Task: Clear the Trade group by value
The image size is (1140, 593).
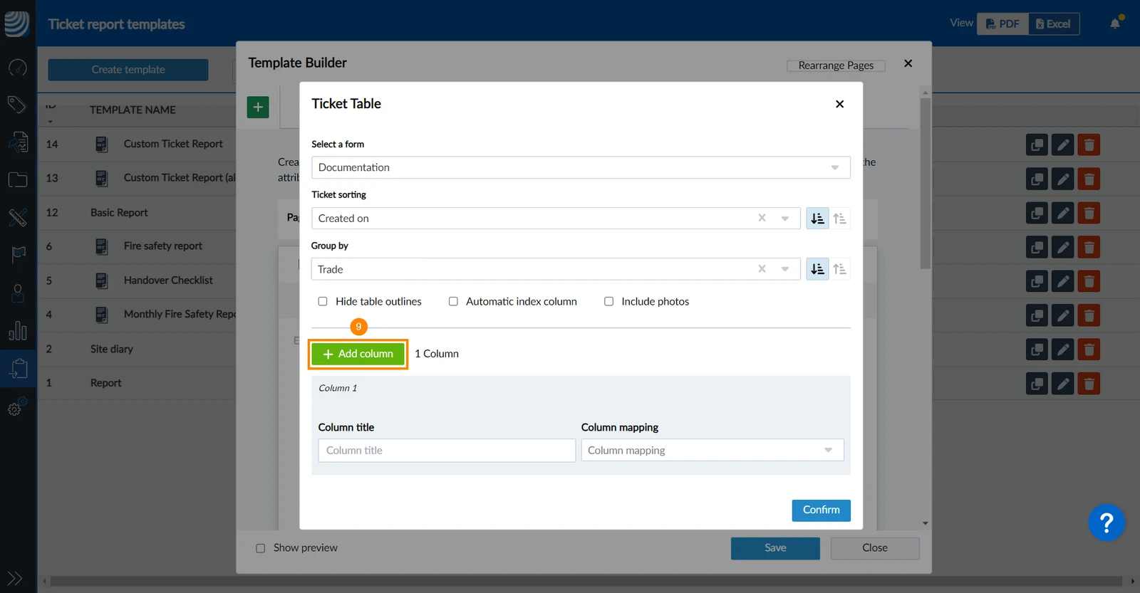Action: [x=762, y=268]
